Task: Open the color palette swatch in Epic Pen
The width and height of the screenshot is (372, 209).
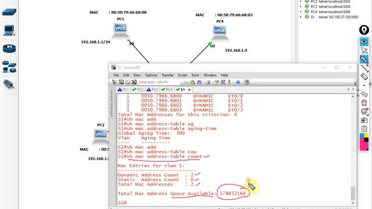Action: click(364, 142)
